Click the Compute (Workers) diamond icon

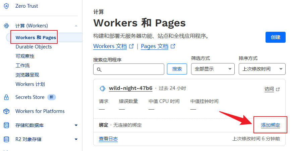6,26
